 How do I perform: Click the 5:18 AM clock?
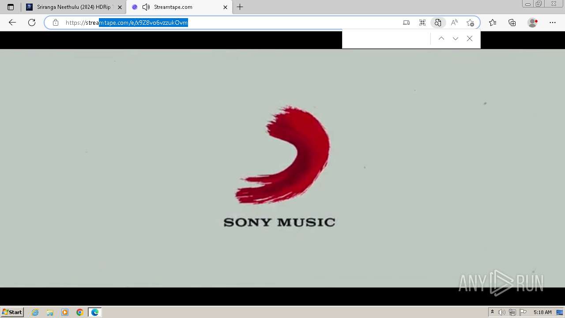click(x=542, y=312)
